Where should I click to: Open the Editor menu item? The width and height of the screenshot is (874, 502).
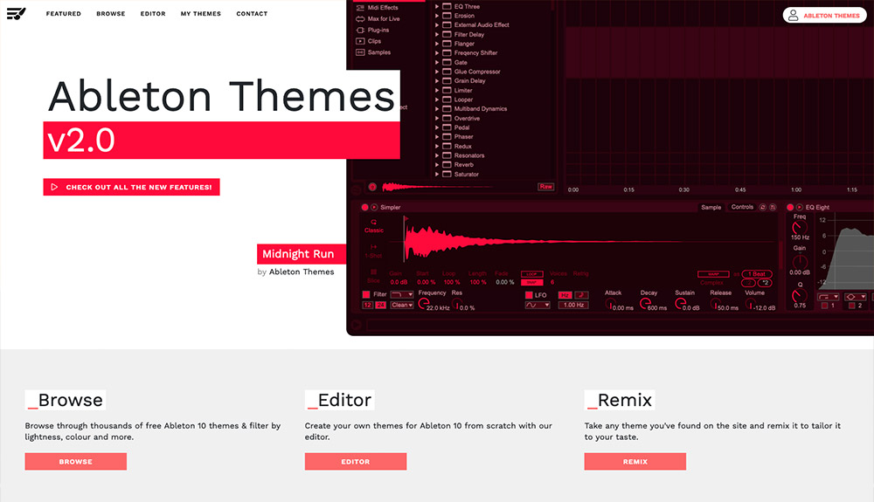153,13
